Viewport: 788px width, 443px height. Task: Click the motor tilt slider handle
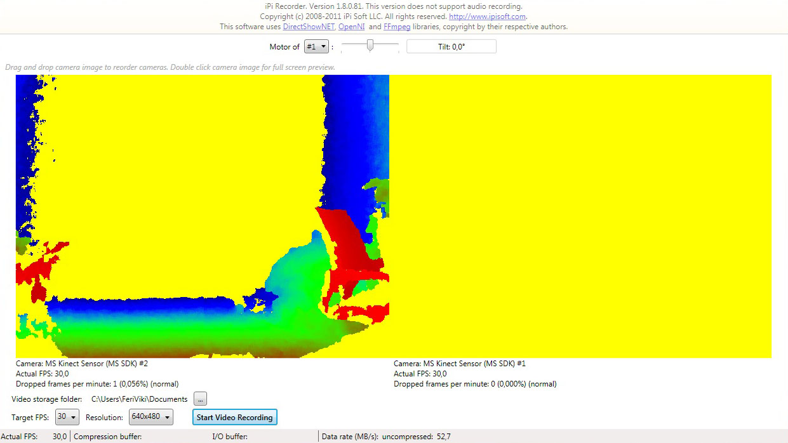370,46
